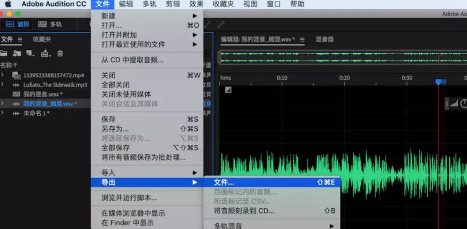Open the 剪辑 menu in menu bar
Screen dimensions: 467x229
coord(173,4)
